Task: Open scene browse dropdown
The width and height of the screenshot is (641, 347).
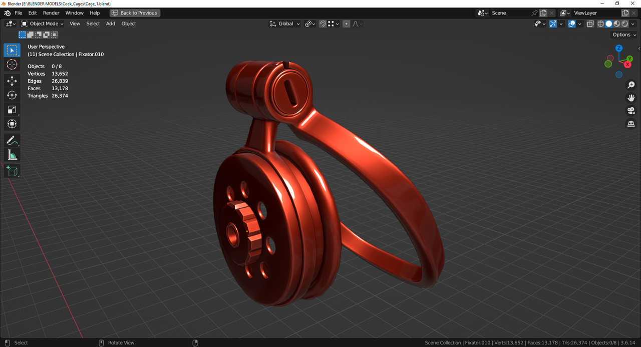Action: (x=482, y=13)
